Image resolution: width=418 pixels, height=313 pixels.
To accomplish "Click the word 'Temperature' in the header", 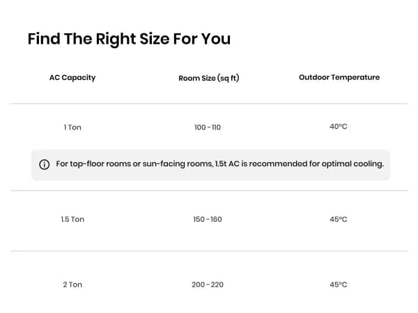I will [355, 77].
